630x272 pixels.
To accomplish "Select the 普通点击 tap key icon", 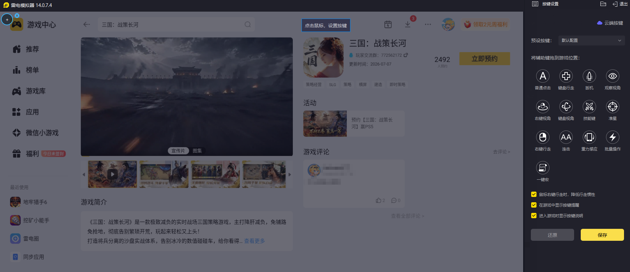I will [543, 76].
